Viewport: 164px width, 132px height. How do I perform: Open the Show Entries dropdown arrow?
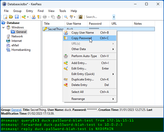74,17
